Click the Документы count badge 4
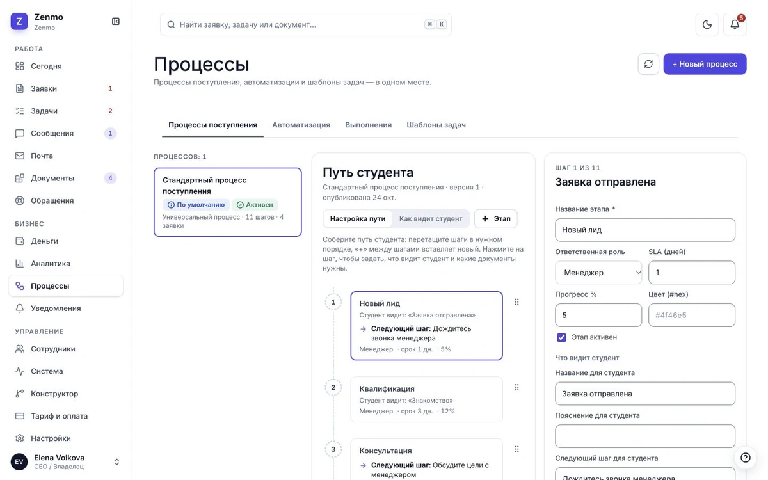 tap(110, 179)
